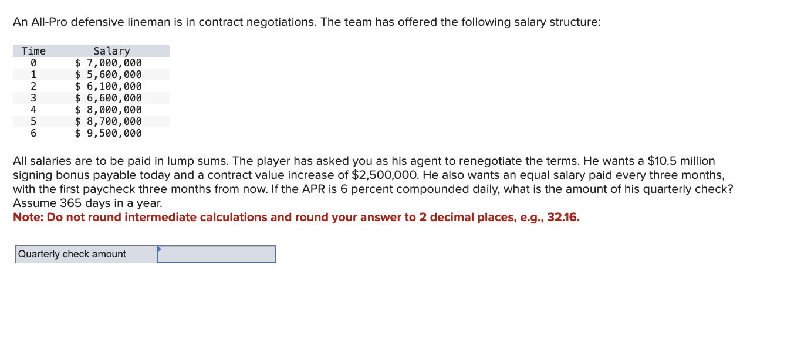The height and width of the screenshot is (346, 811).
Task: Click the Time 0 row number
Action: (x=32, y=63)
